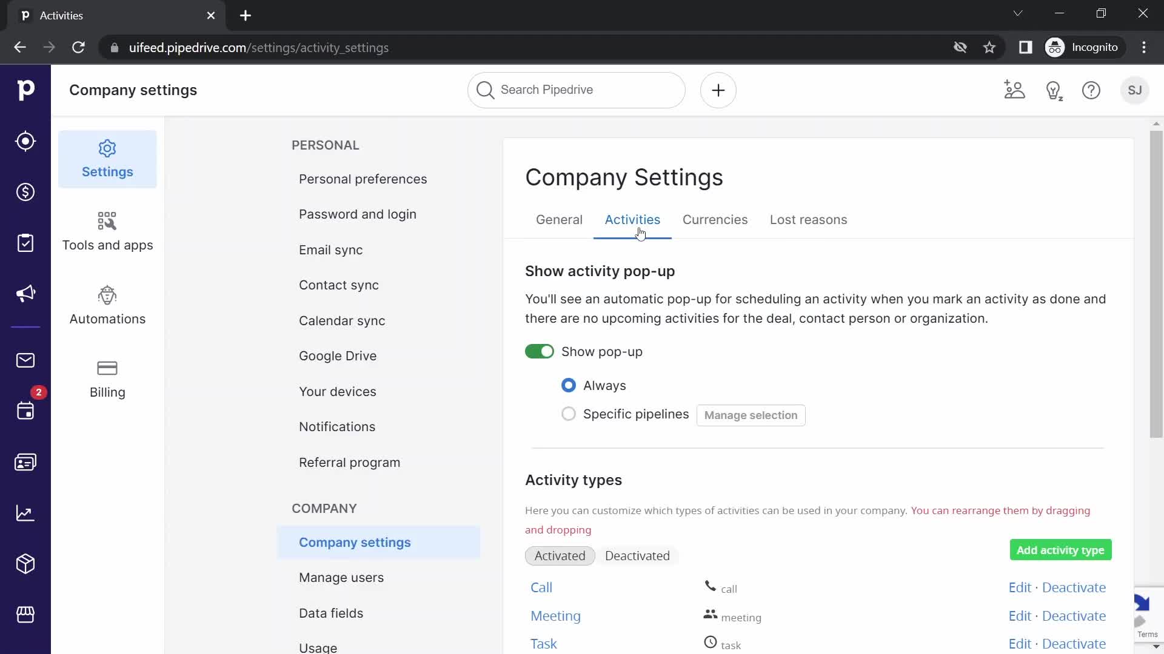Switch to the Activities settings tab
This screenshot has height=654, width=1164.
pyautogui.click(x=632, y=220)
